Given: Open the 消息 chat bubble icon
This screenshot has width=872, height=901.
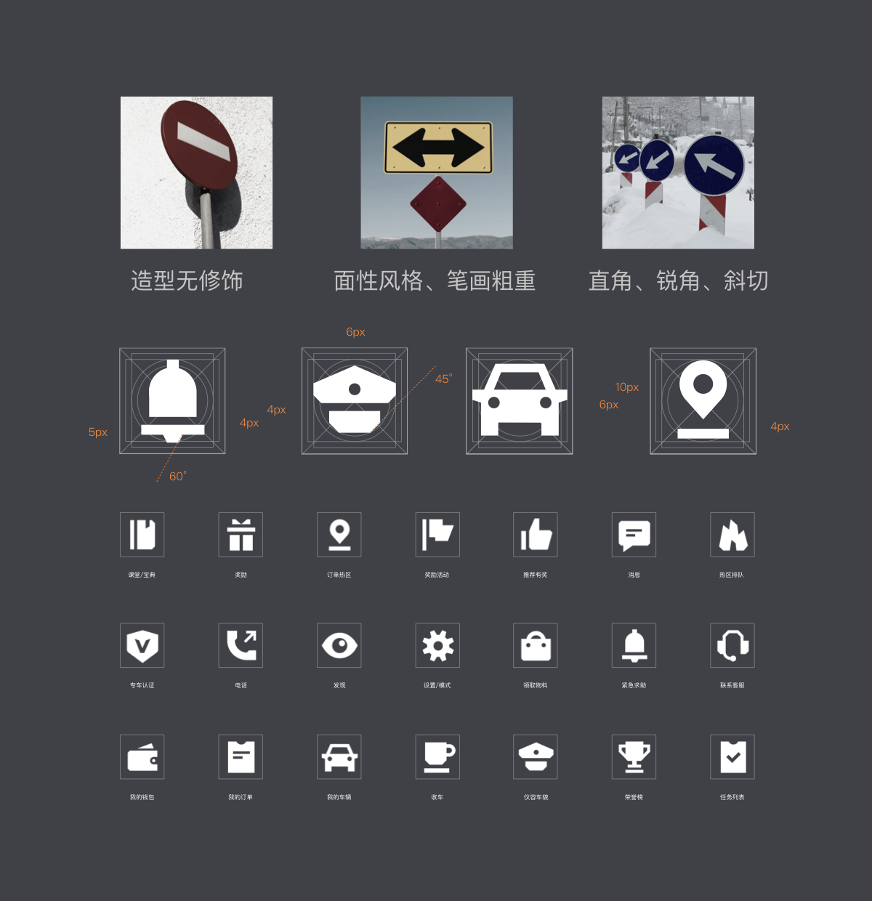Looking at the screenshot, I should click(x=634, y=535).
